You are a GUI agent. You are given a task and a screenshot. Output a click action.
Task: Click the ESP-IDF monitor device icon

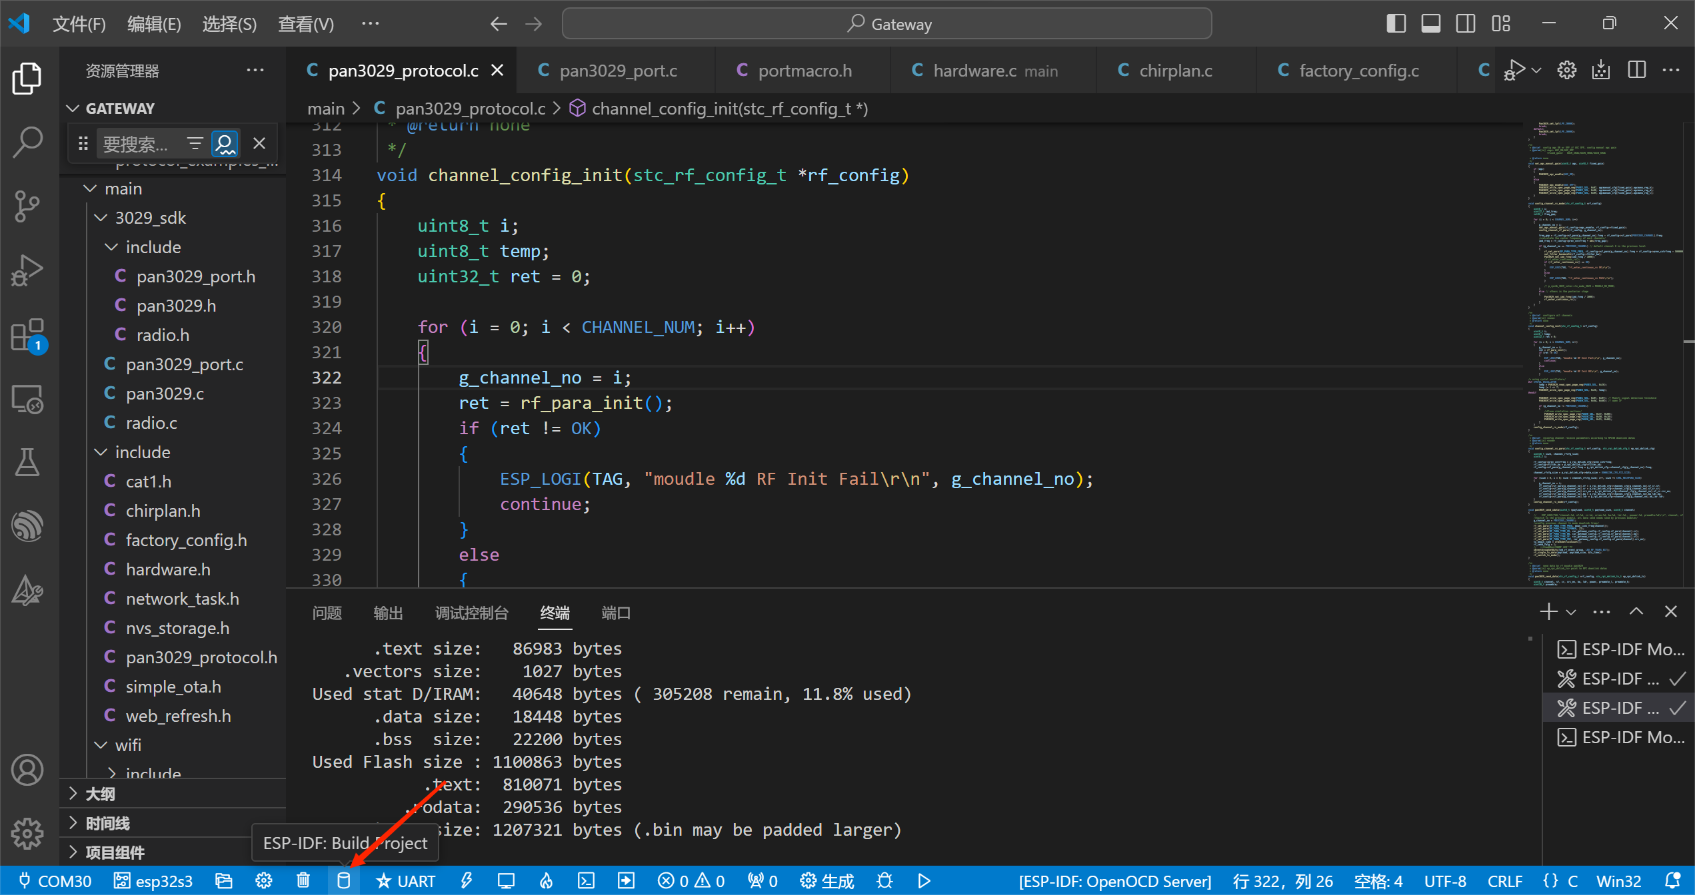pos(506,881)
